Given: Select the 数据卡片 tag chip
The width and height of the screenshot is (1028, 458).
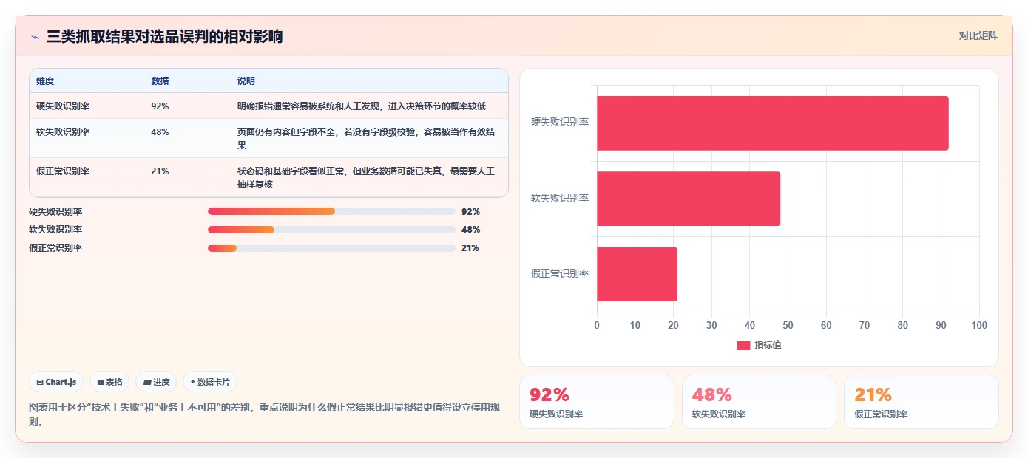Looking at the screenshot, I should pos(210,382).
